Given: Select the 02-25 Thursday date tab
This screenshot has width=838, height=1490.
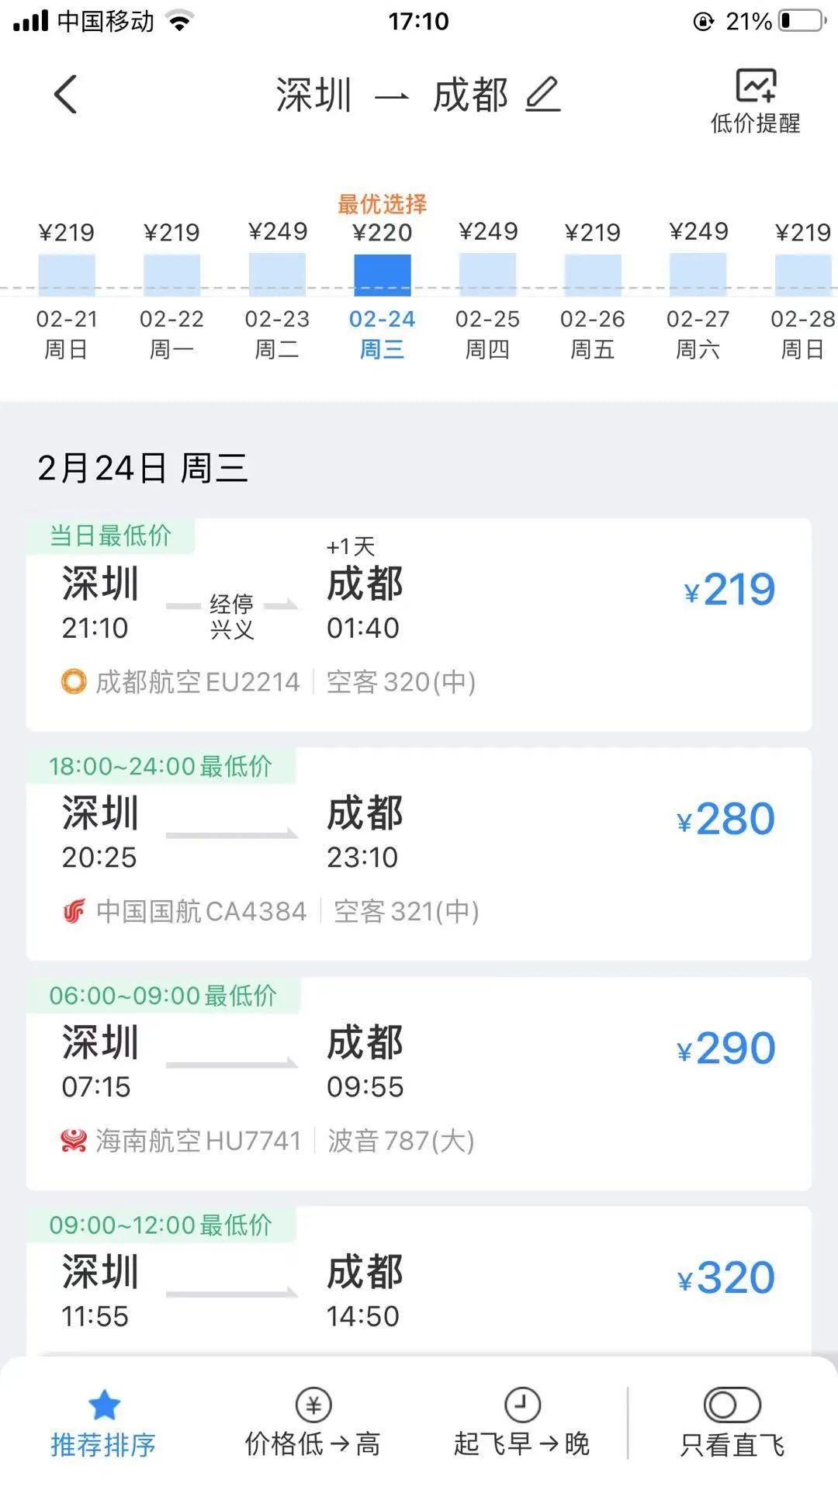Looking at the screenshot, I should [487, 334].
